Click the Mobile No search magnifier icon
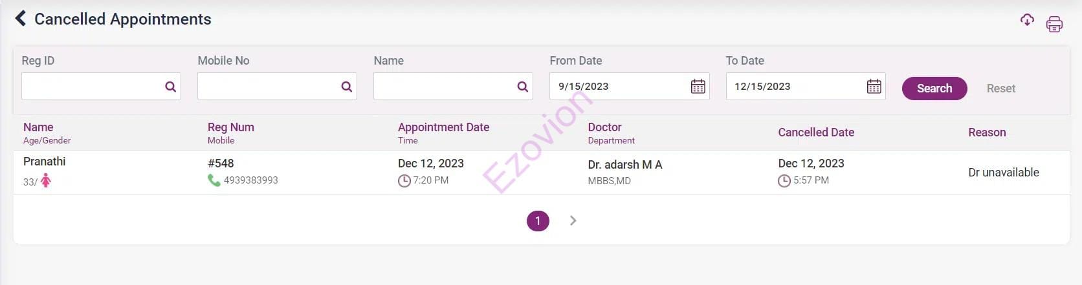Image resolution: width=1082 pixels, height=285 pixels. (x=346, y=87)
